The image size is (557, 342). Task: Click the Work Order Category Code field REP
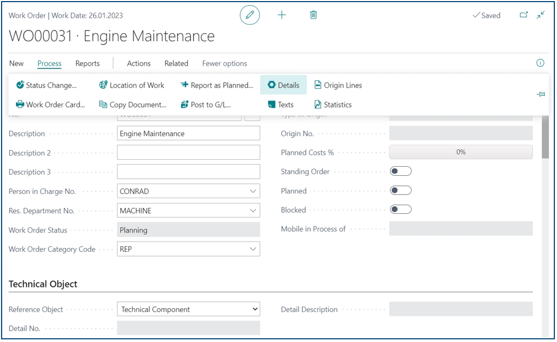189,249
